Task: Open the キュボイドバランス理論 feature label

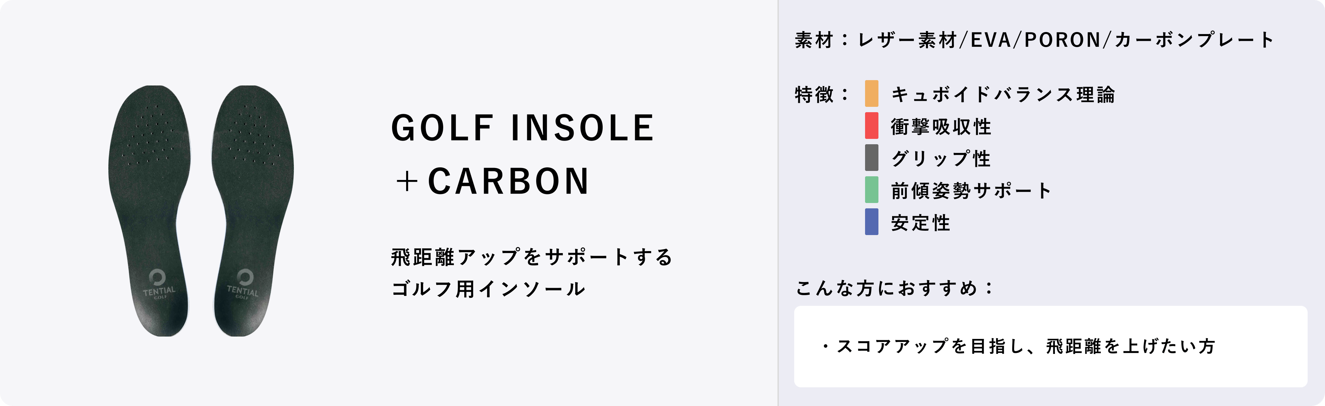Action: coord(1002,94)
